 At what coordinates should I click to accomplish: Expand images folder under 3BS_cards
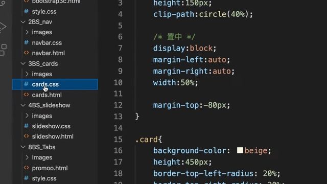click(27, 74)
